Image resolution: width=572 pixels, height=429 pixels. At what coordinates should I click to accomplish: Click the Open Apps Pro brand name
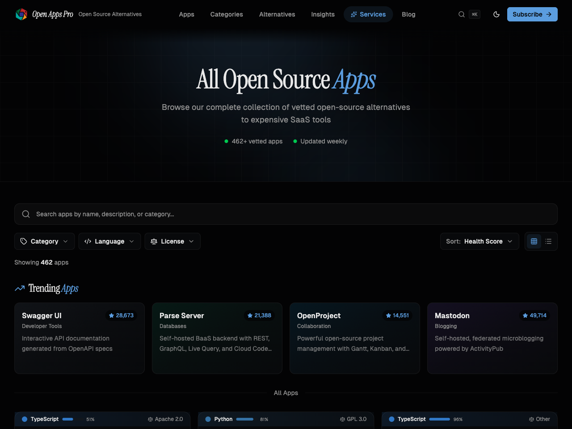(53, 14)
